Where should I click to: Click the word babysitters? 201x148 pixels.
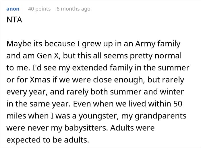86,128
